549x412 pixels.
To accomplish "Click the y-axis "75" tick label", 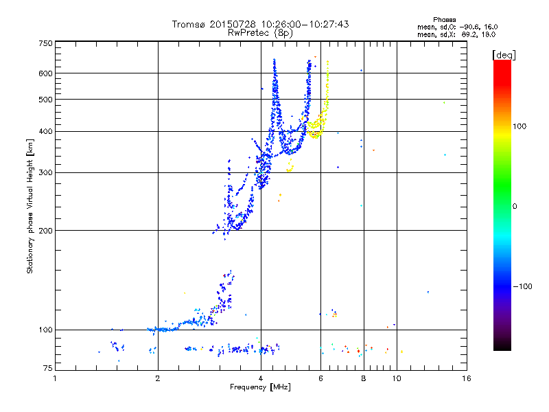I will tap(48, 368).
